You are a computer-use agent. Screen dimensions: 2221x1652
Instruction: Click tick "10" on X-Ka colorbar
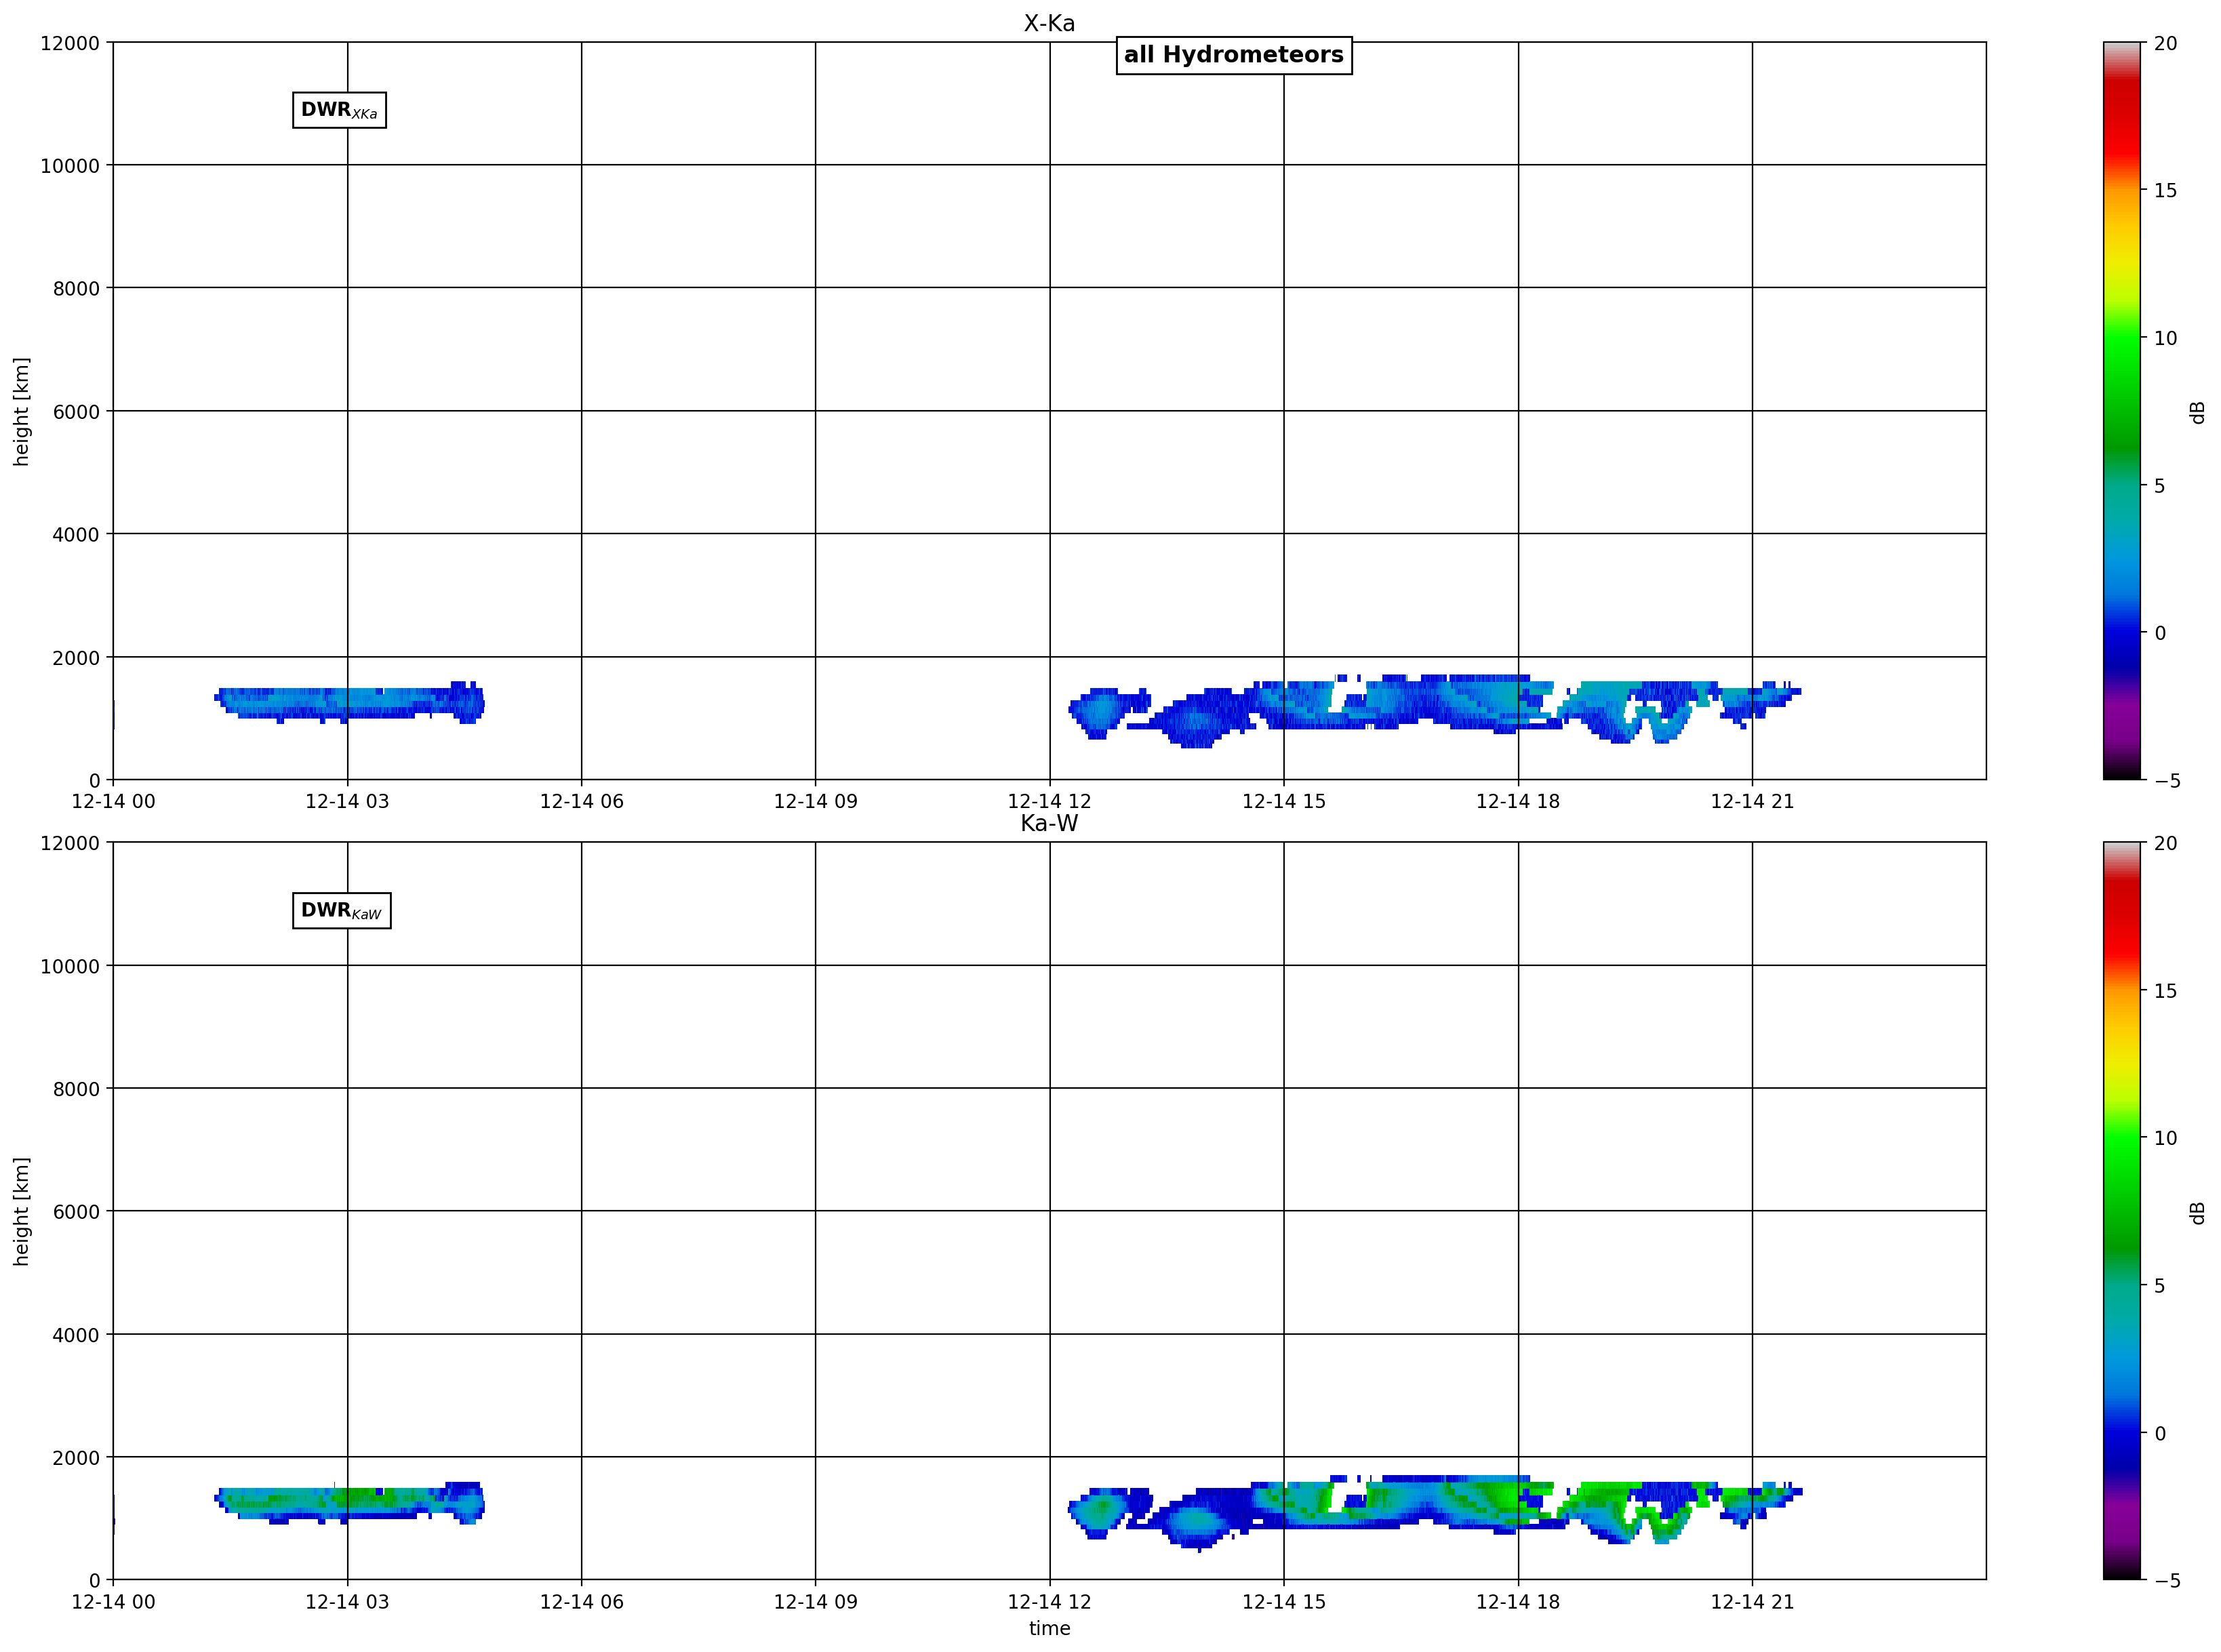tap(2165, 338)
